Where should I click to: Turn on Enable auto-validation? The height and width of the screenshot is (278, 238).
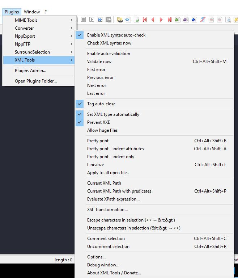154,54
